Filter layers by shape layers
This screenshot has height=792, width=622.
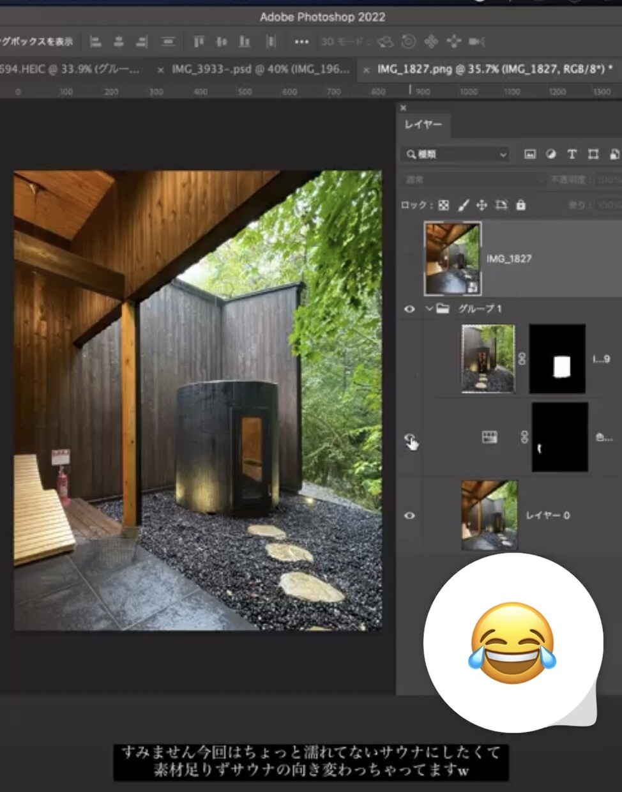pos(593,154)
